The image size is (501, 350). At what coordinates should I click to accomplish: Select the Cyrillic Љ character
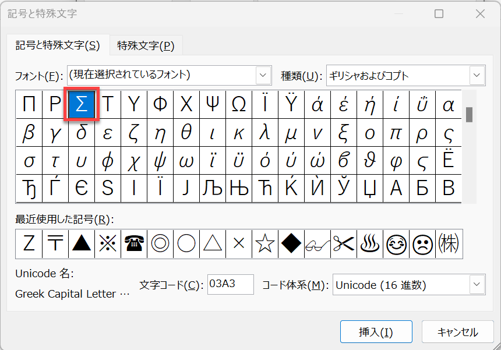pos(213,188)
